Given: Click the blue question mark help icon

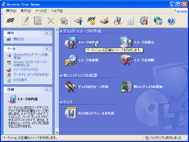Looking at the screenshot, I should 171,21.
